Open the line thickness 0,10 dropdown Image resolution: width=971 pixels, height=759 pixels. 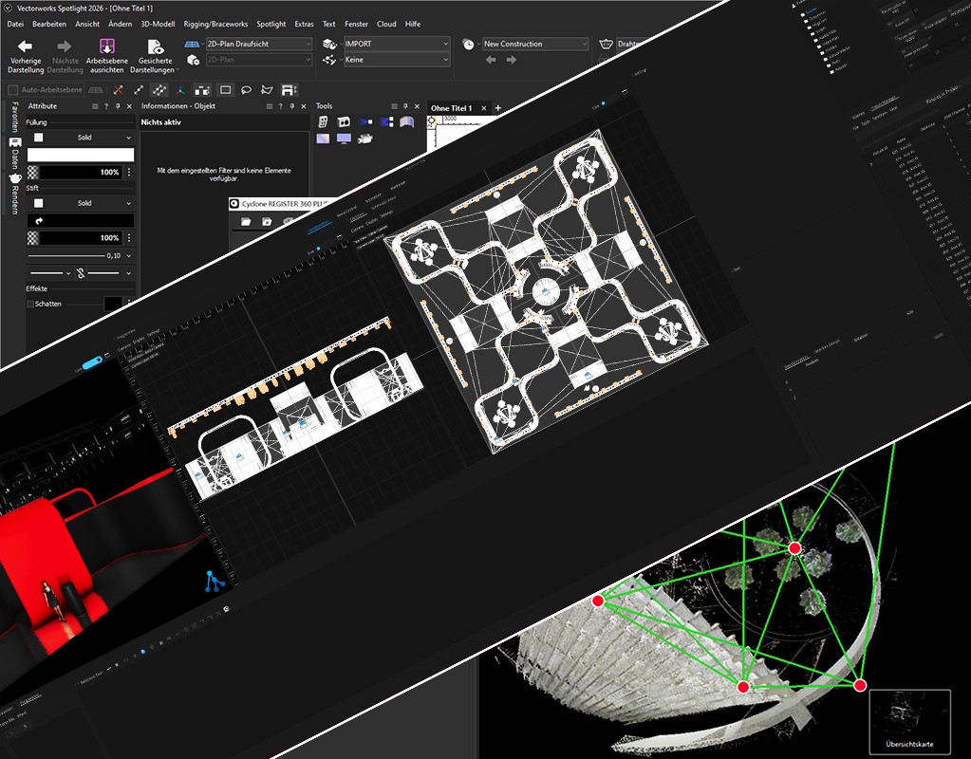tap(81, 255)
